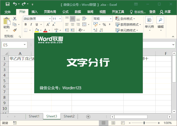
Task: Open number format dropdown 常规
Action: click(x=111, y=19)
